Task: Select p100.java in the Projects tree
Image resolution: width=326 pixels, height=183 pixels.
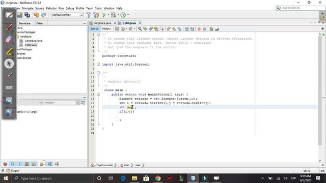Action: click(x=31, y=45)
